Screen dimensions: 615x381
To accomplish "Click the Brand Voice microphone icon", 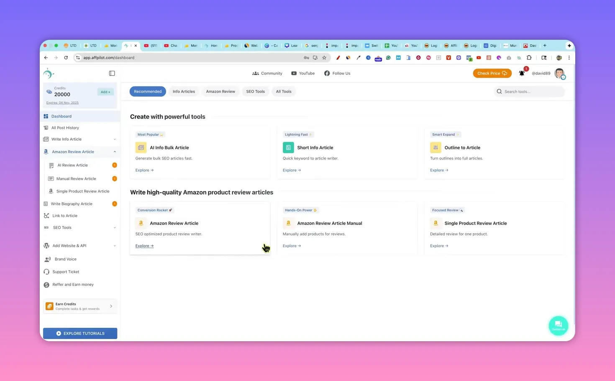I will [47, 259].
